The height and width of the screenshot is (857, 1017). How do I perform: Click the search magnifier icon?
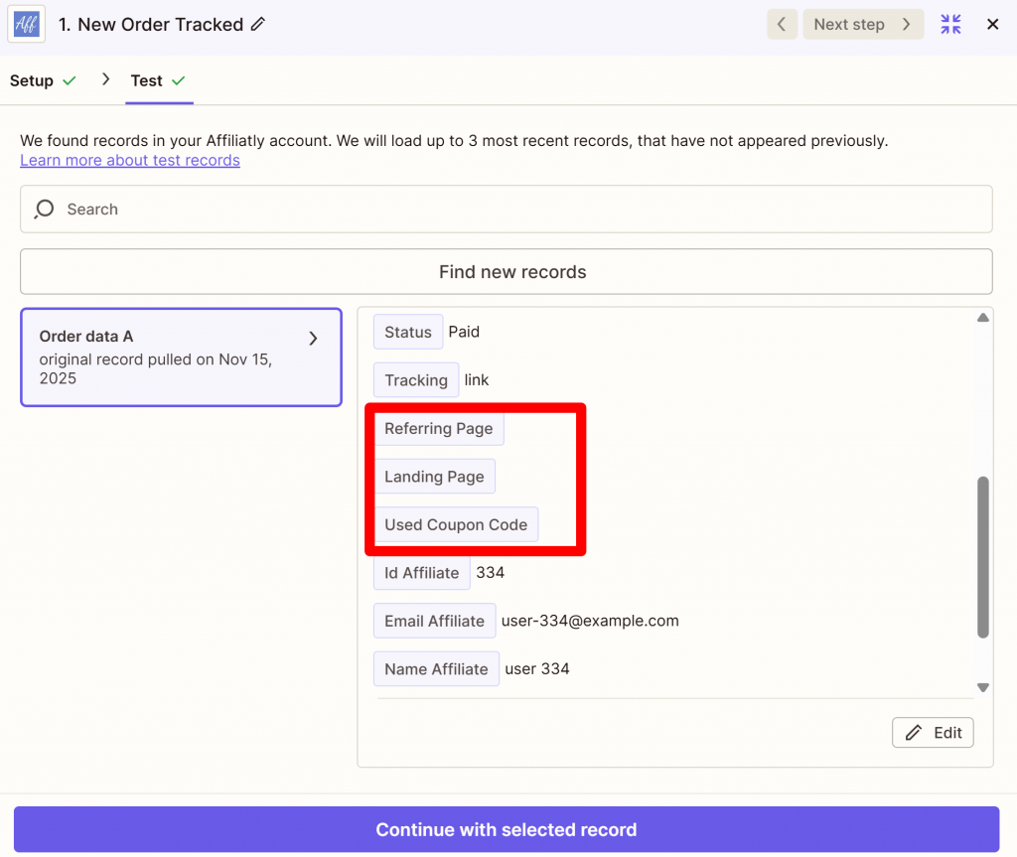click(x=43, y=210)
